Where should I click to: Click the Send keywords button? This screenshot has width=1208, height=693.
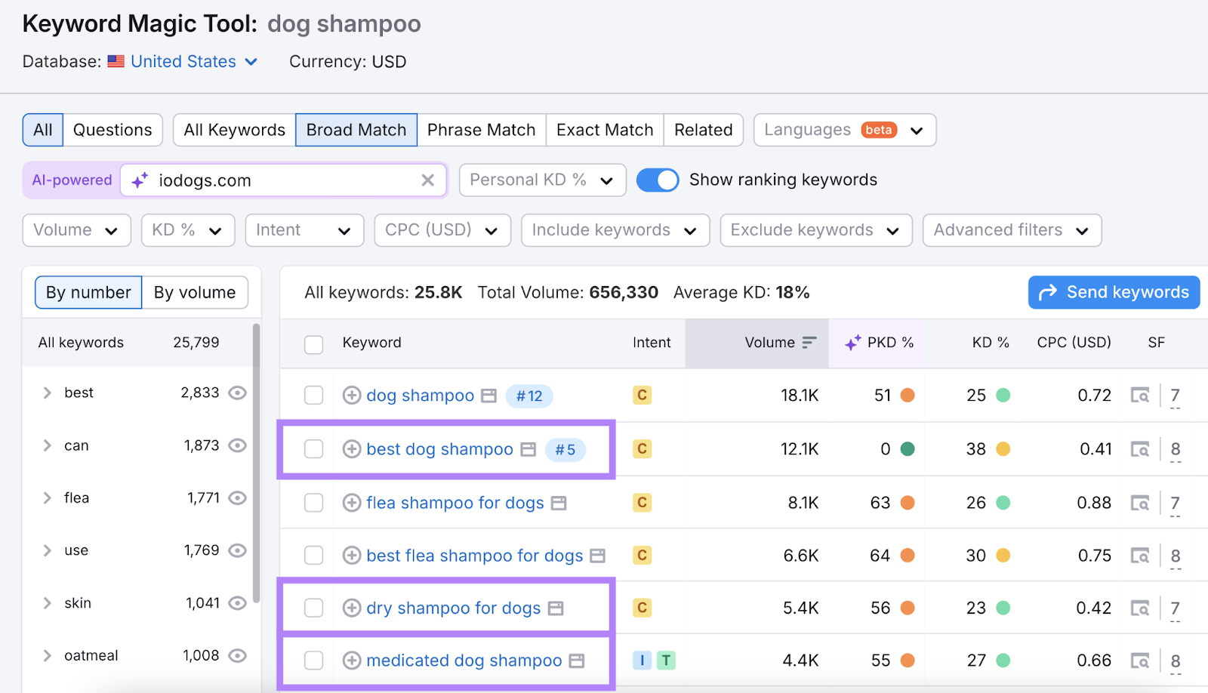pyautogui.click(x=1113, y=292)
